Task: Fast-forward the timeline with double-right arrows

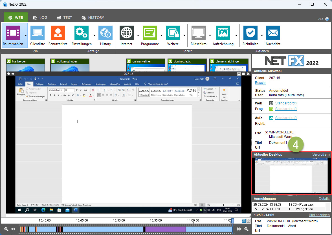Action: [239, 229]
